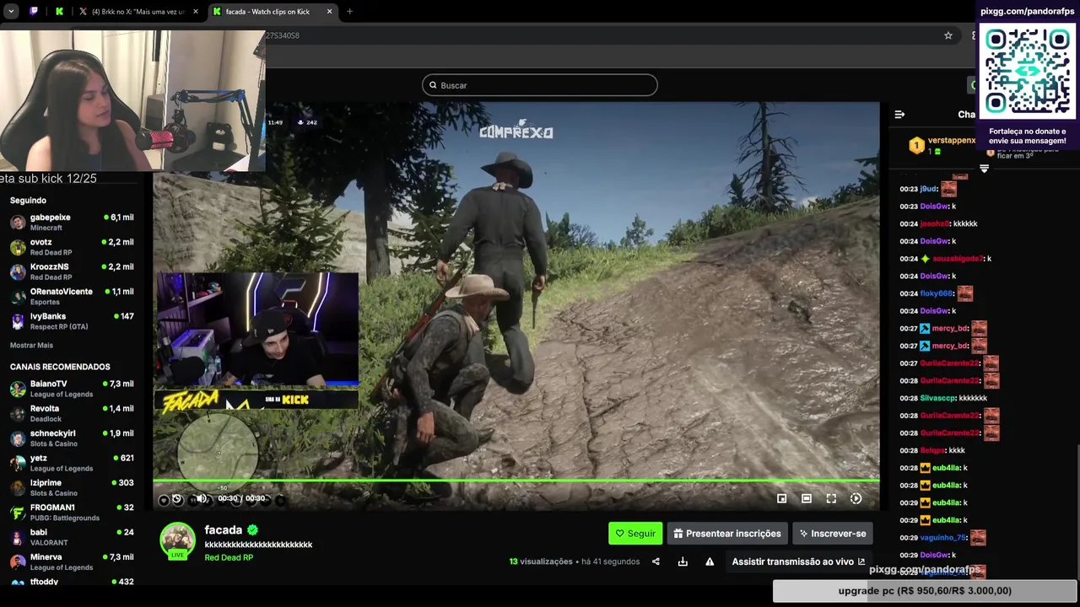Open yetz recommended channel
Viewport: 1080px width, 607px height.
pyautogui.click(x=72, y=463)
